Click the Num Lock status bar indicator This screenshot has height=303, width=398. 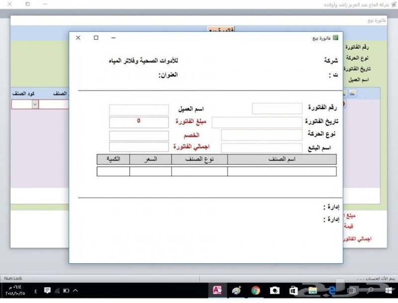pos(13,279)
